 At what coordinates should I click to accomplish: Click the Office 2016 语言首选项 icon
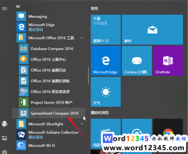pyautogui.click(x=24, y=91)
